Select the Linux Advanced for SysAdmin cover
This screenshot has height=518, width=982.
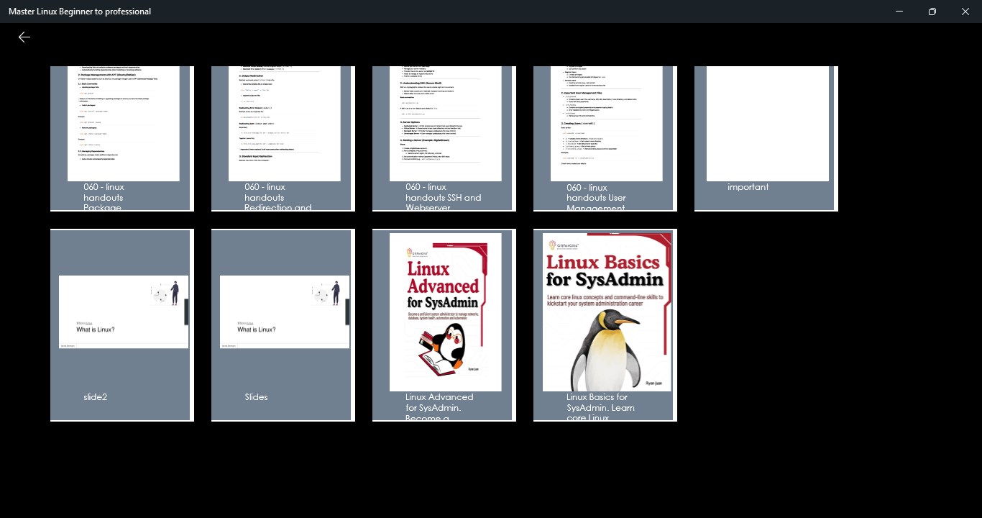(x=445, y=312)
